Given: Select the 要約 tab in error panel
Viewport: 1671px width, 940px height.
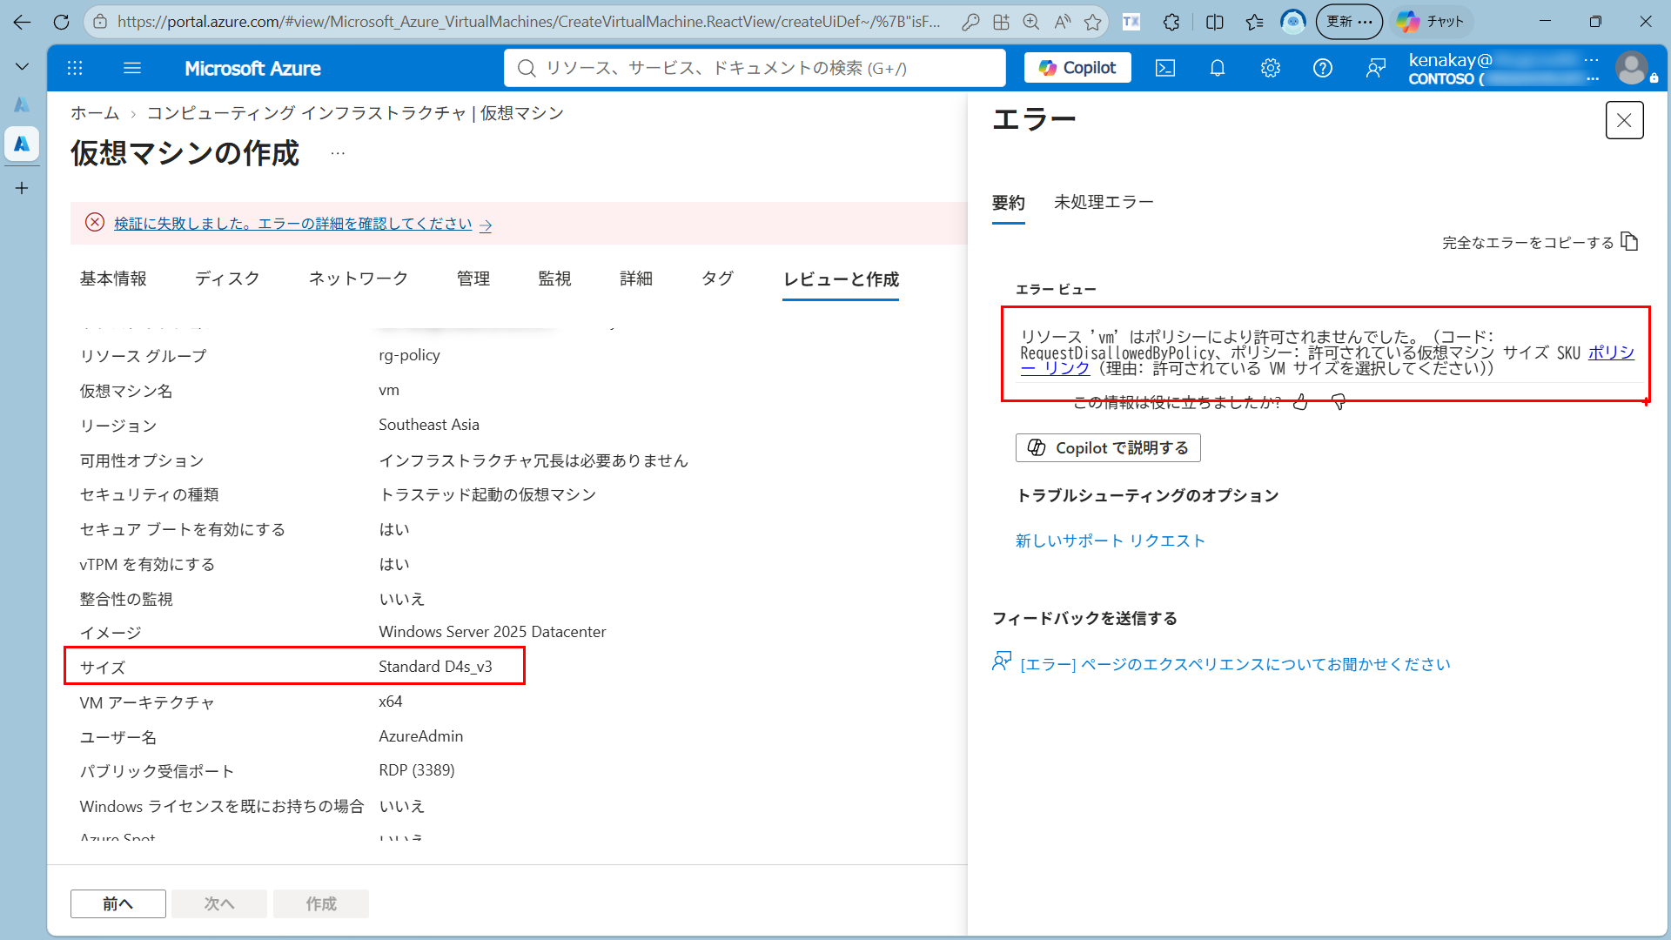Looking at the screenshot, I should [1008, 203].
